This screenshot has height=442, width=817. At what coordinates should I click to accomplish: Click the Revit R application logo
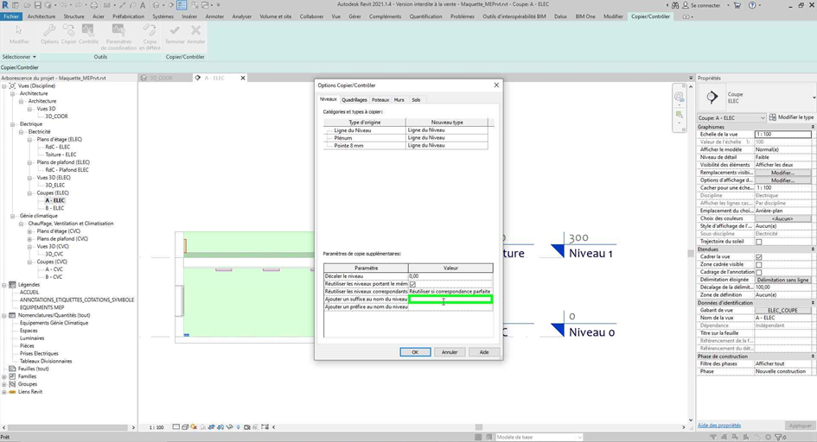click(x=5, y=5)
